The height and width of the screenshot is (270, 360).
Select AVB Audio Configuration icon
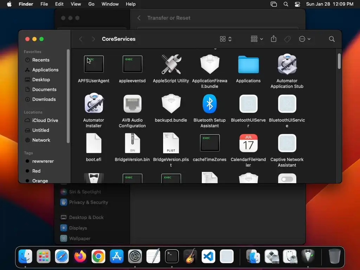132,104
